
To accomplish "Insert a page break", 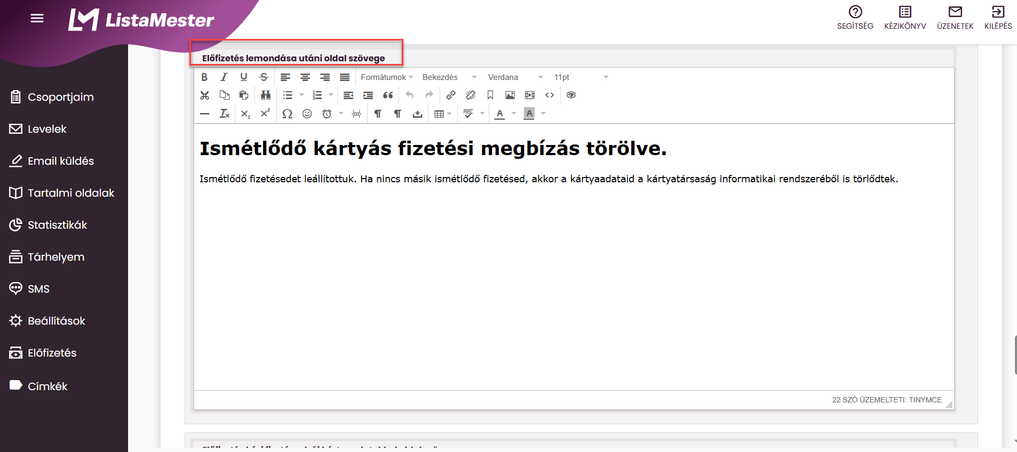I will point(356,114).
